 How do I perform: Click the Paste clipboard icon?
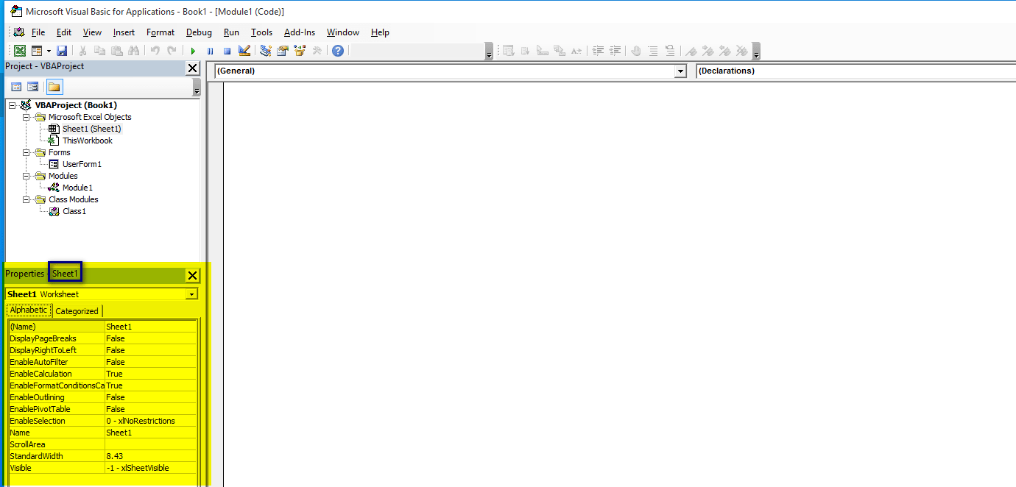click(116, 51)
